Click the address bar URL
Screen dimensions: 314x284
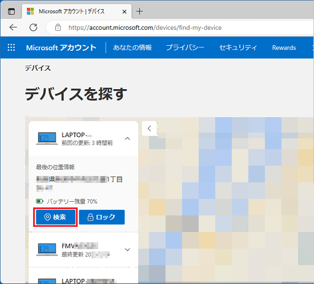pyautogui.click(x=145, y=27)
